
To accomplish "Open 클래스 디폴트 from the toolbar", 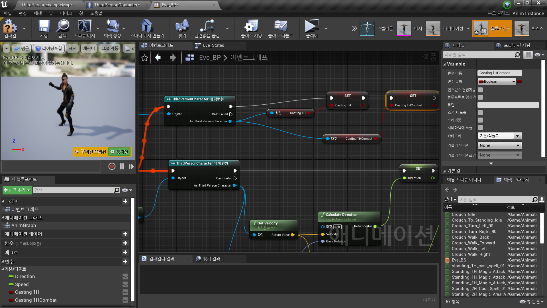I will click(x=281, y=28).
